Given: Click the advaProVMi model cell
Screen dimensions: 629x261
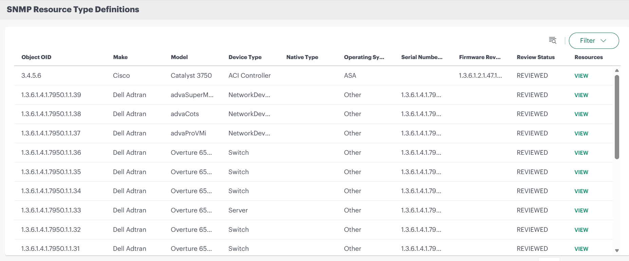Looking at the screenshot, I should (x=188, y=133).
